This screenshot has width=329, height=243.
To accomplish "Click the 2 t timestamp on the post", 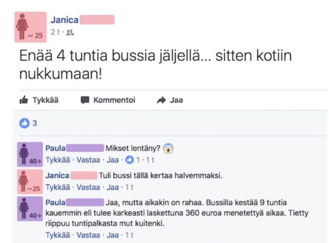I will 55,32.
